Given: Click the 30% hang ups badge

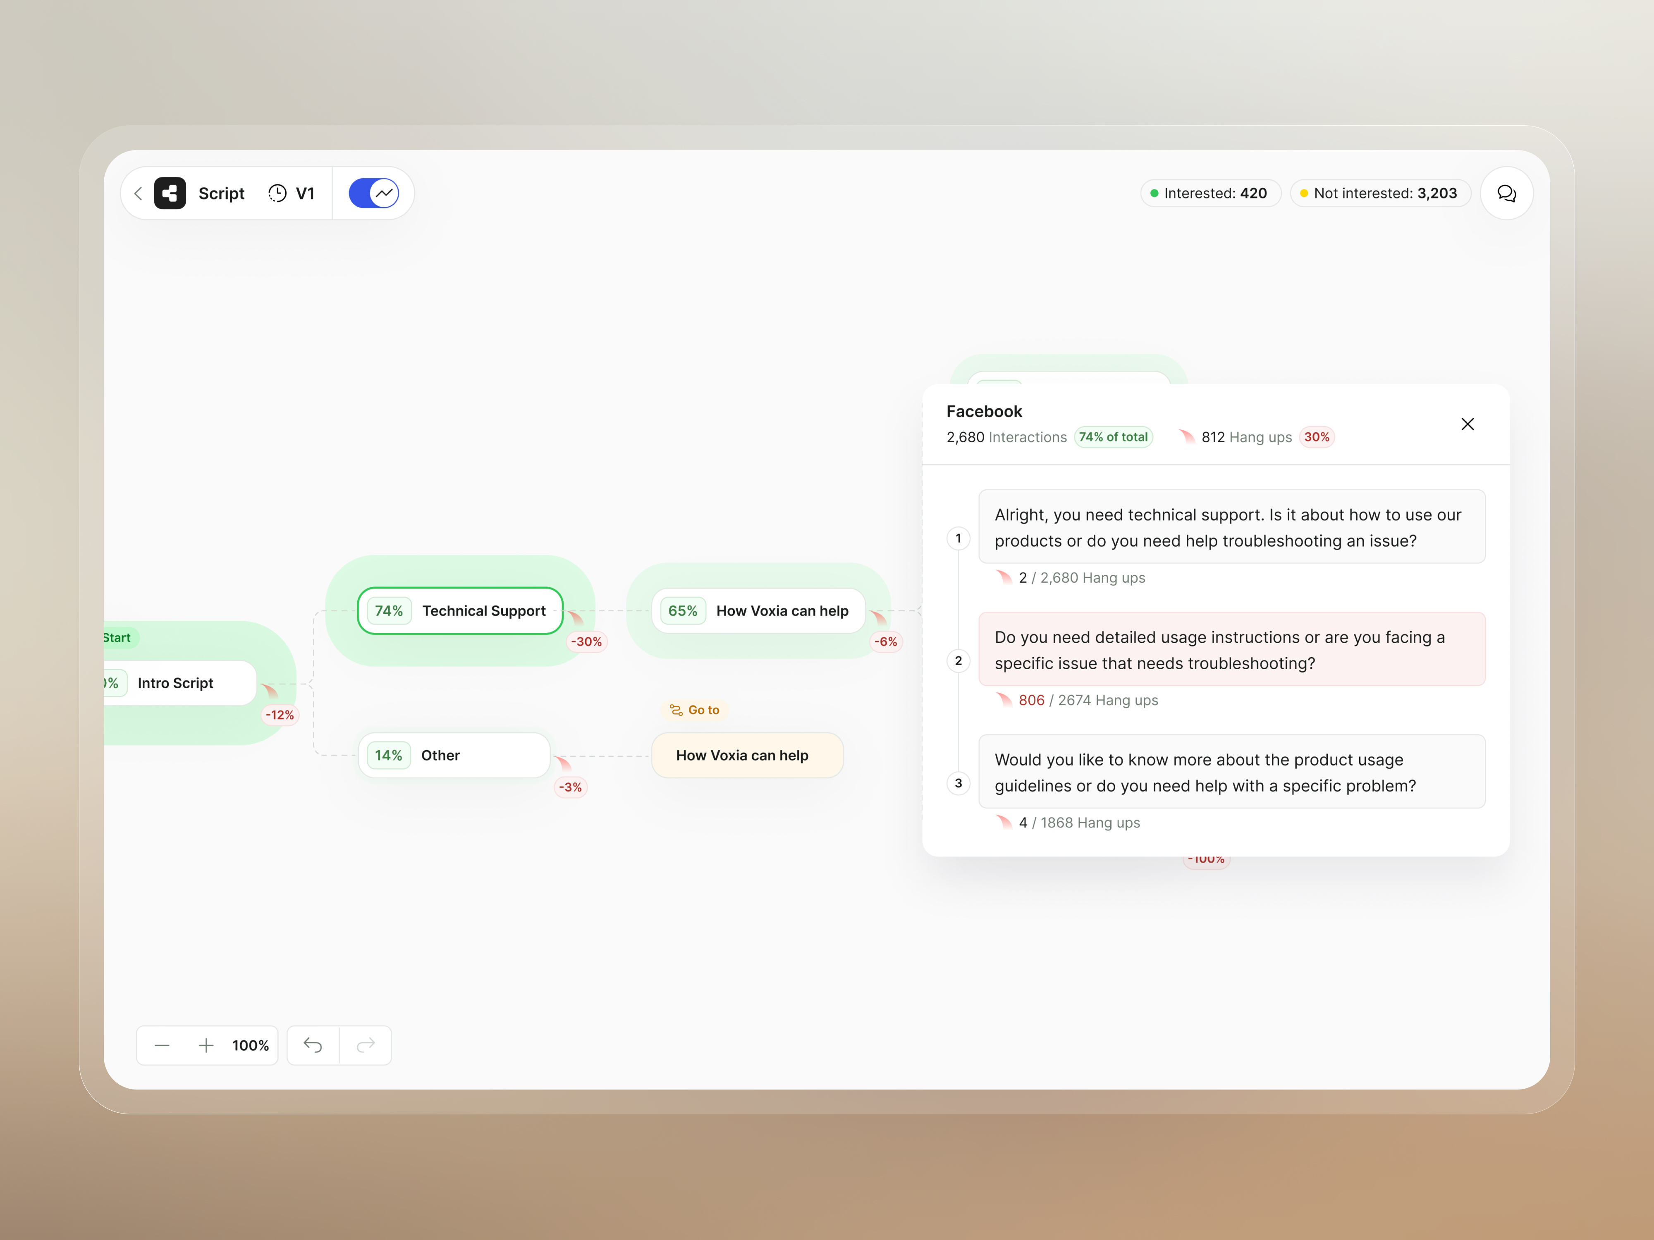Looking at the screenshot, I should click(1316, 436).
